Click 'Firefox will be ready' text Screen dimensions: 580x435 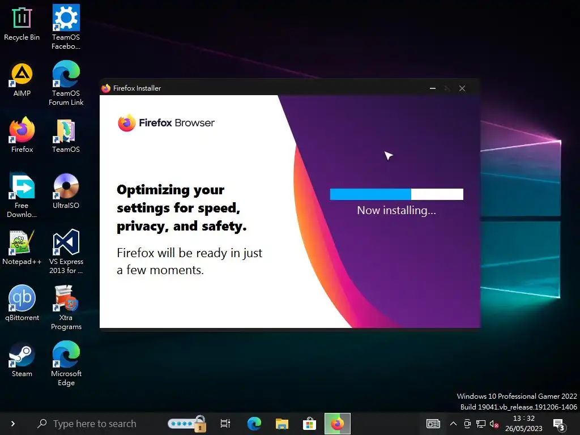click(189, 262)
